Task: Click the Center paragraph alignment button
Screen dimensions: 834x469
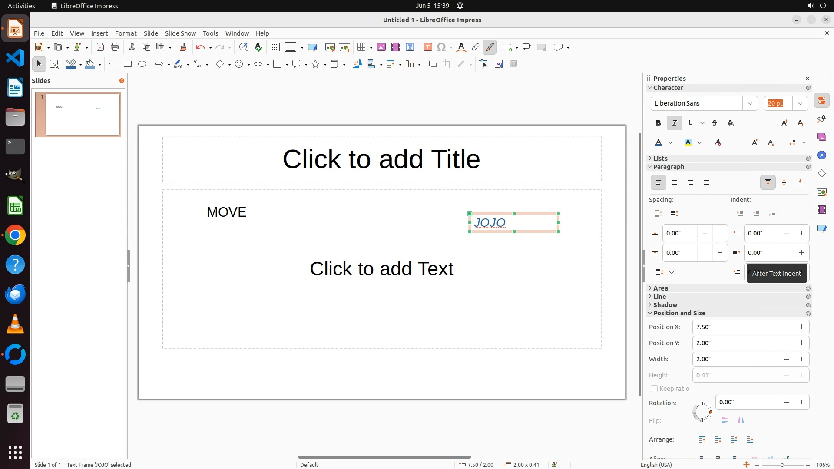Action: (x=675, y=183)
